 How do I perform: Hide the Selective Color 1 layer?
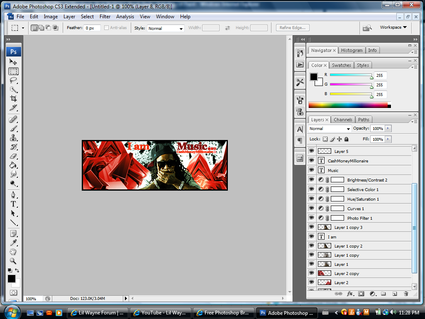tap(311, 189)
